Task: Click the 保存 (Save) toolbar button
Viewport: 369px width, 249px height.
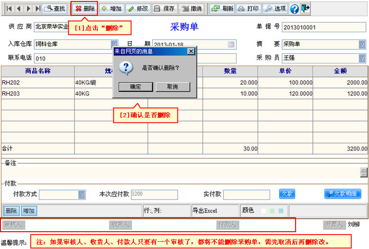Action: (x=165, y=9)
